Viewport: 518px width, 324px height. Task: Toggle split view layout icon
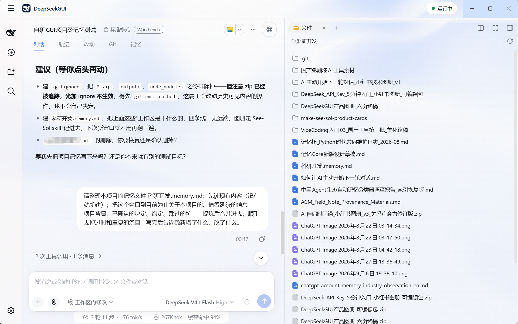tap(481, 28)
